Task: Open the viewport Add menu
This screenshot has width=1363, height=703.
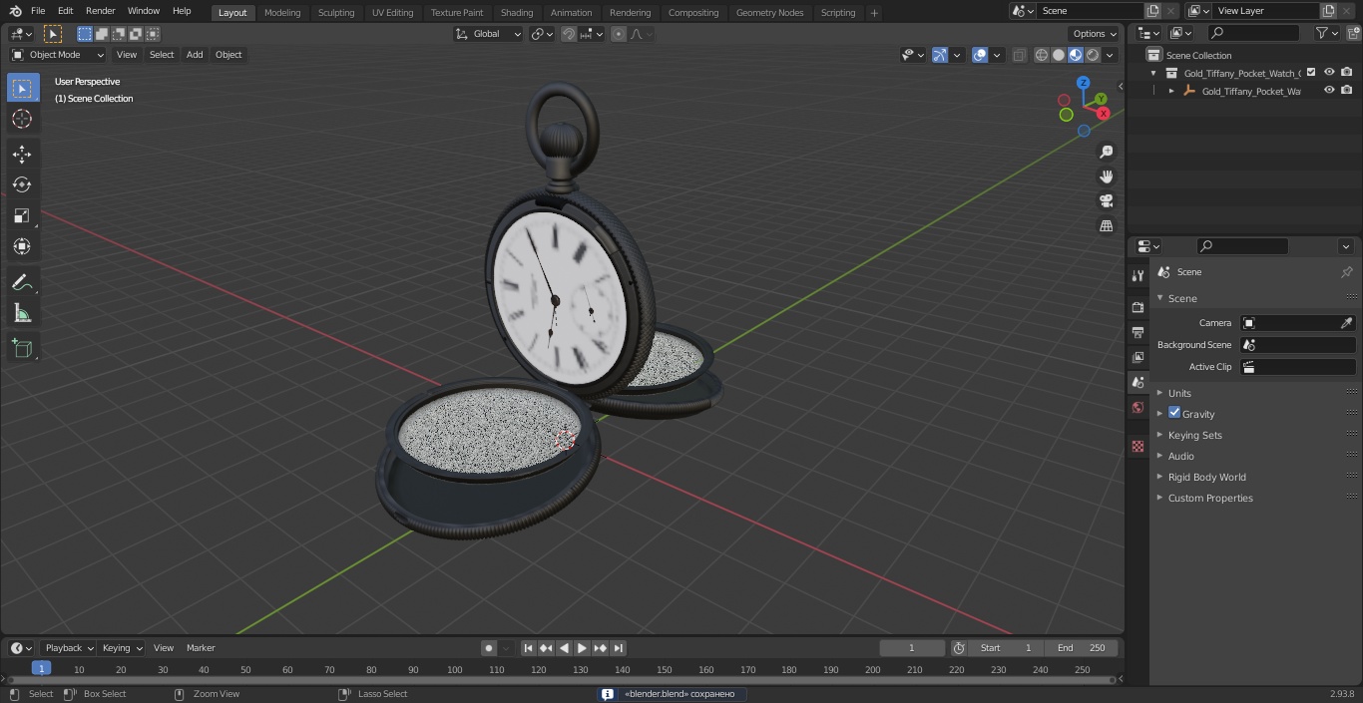Action: [x=195, y=55]
